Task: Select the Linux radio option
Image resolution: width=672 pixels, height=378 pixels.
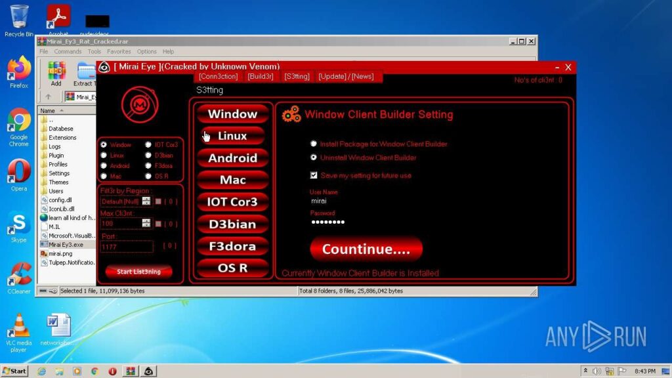Action: 104,155
